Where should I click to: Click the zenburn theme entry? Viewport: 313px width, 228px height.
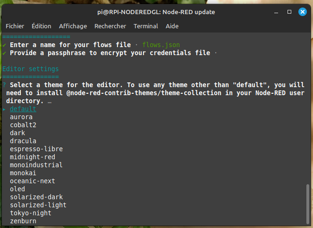click(23, 221)
